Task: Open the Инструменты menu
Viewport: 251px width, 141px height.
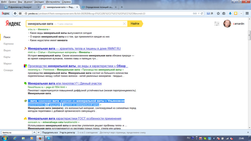Action: tap(53, 2)
